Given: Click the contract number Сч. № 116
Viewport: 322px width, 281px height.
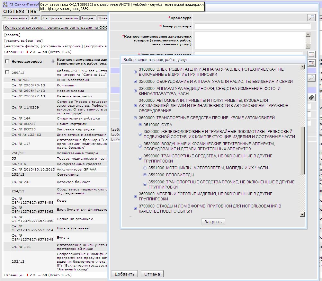Looking at the screenshot, I should (21, 247).
